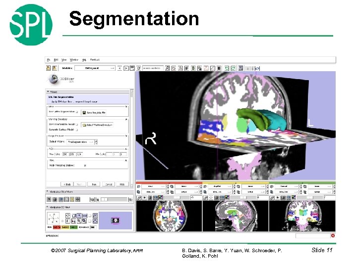This screenshot has height=267, width=357.
Task: Open the Feedback menu
Action: pos(95,60)
